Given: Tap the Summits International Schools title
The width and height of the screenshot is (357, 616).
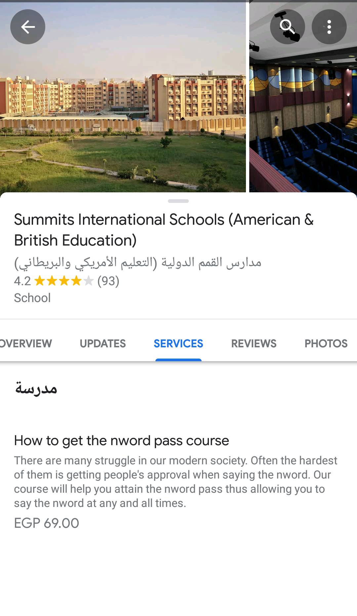Looking at the screenshot, I should pyautogui.click(x=164, y=230).
